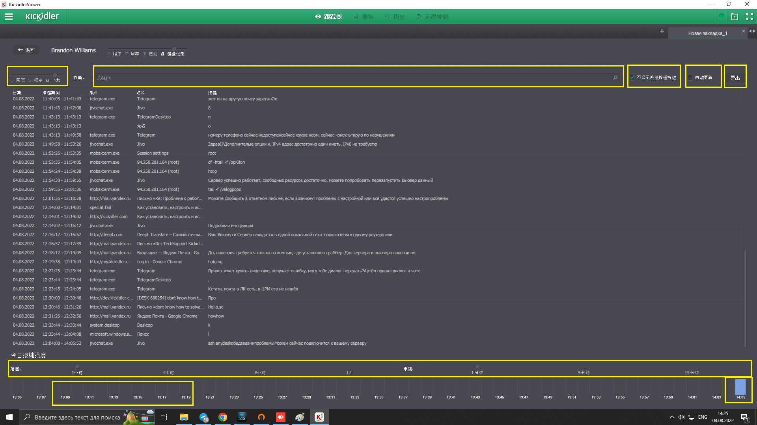Screen dimensions: 757x425
Task: Open the 远程控制 remote control tab
Action: [x=433, y=17]
